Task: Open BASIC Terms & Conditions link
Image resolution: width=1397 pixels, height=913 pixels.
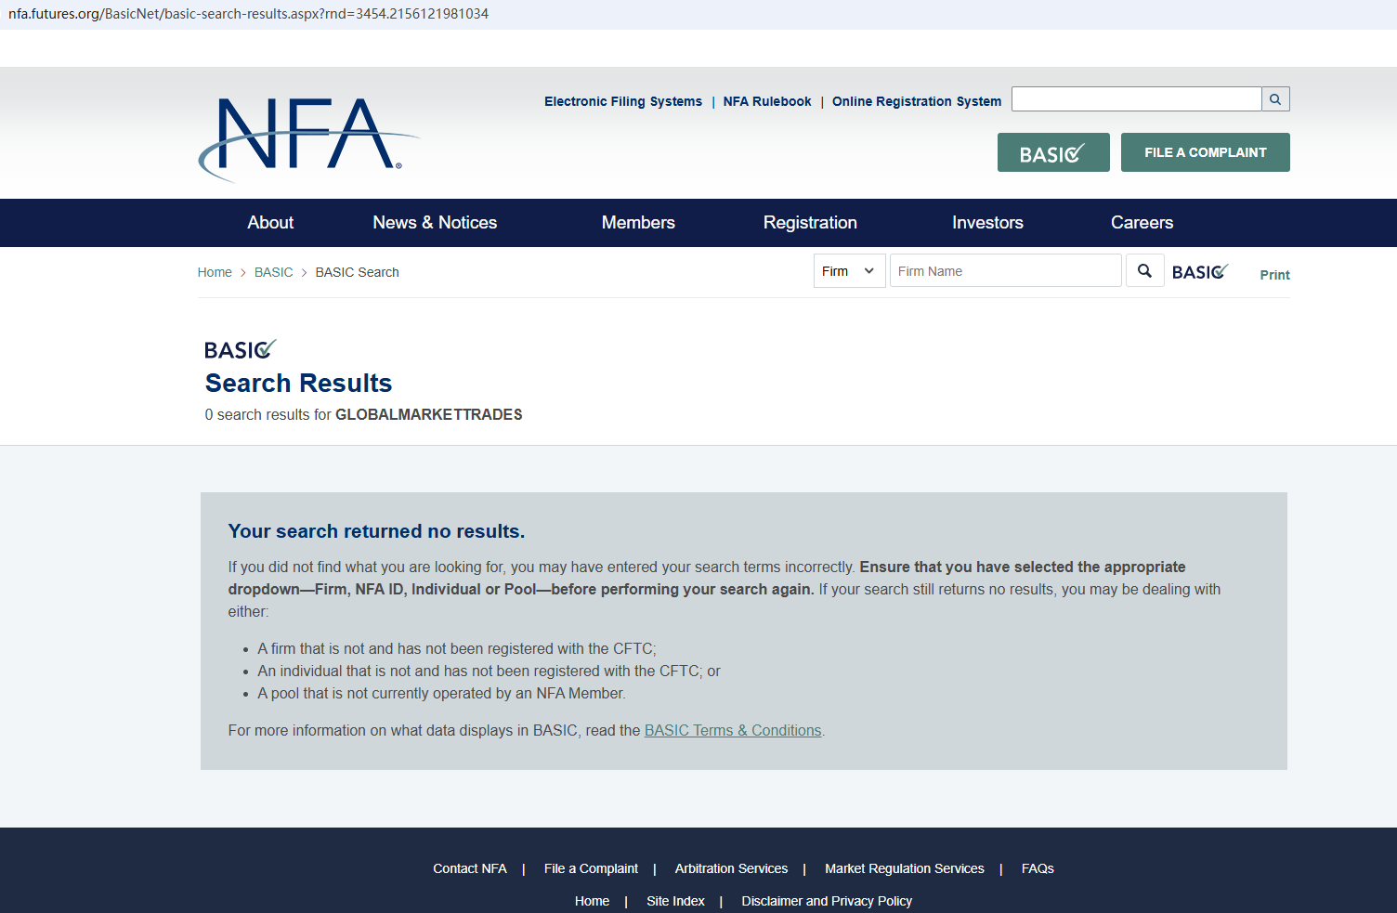Action: point(733,731)
